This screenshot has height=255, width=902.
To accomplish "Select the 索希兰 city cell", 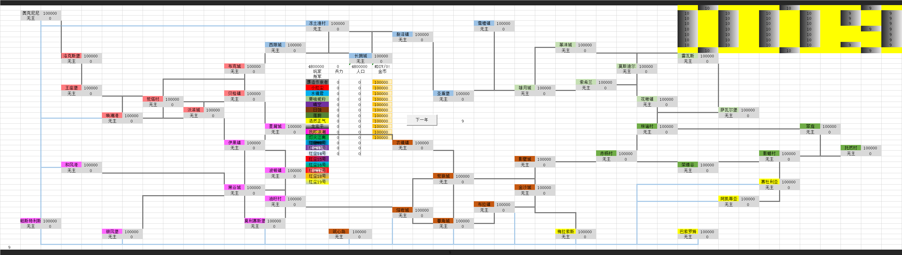I will click(x=586, y=82).
